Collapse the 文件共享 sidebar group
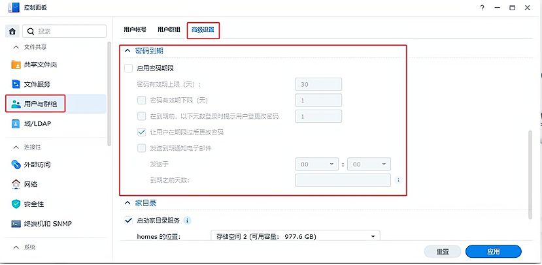This screenshot has height=265, width=542. [x=16, y=47]
